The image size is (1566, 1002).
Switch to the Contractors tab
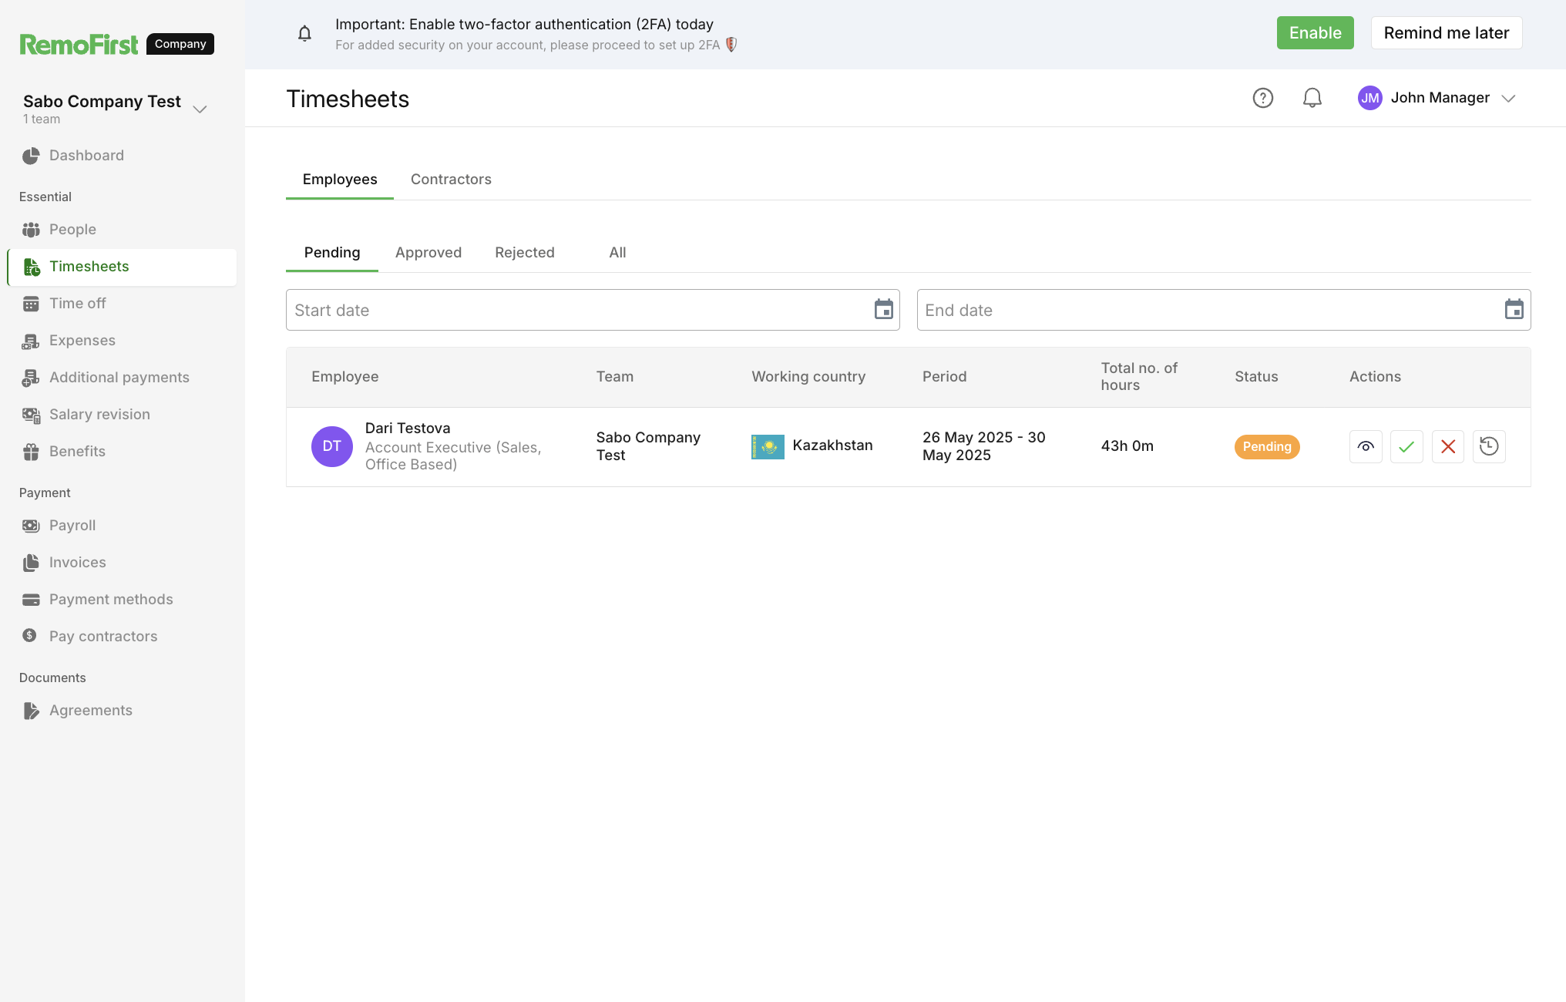pyautogui.click(x=451, y=180)
